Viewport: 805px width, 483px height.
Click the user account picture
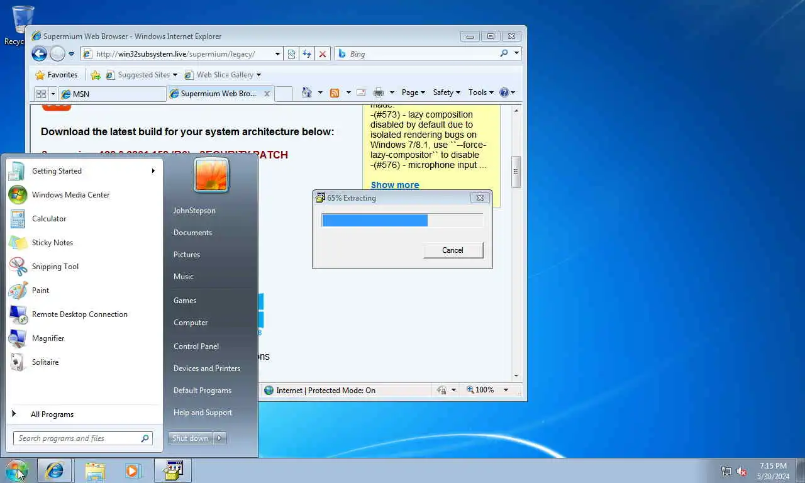click(x=211, y=175)
